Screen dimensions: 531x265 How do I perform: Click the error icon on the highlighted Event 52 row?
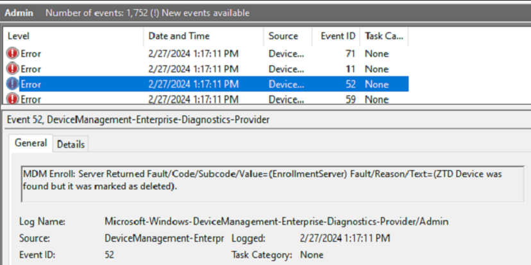tap(13, 84)
